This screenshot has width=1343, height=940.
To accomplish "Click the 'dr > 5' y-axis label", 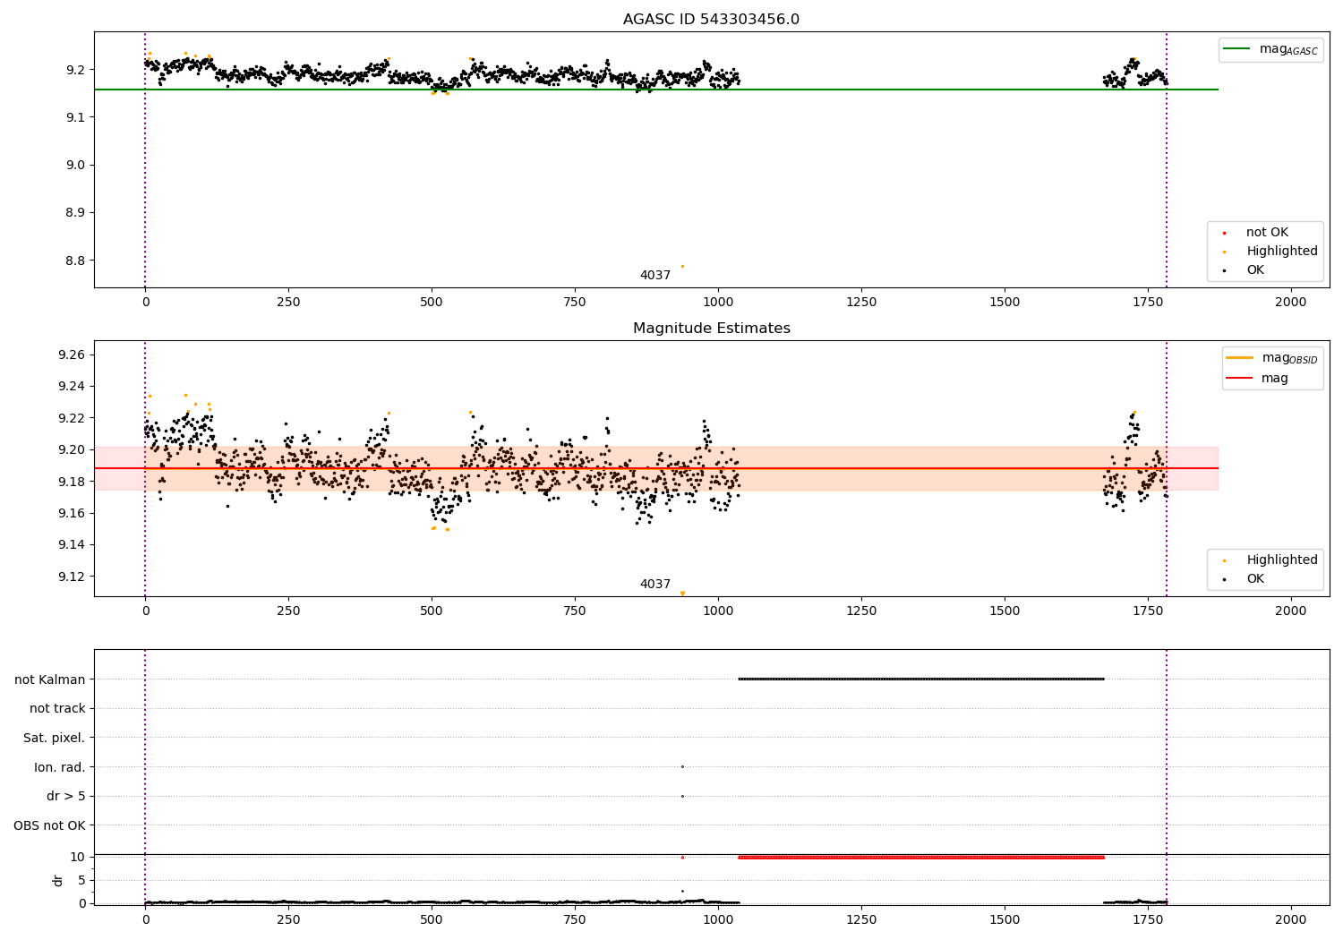I will pos(66,796).
